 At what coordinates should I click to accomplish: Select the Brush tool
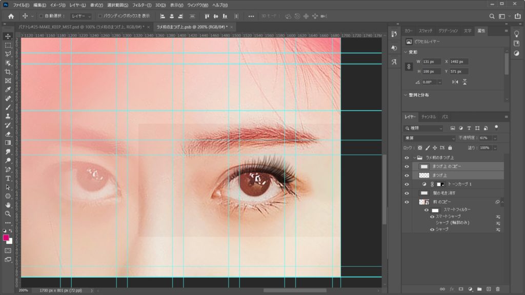pos(8,108)
